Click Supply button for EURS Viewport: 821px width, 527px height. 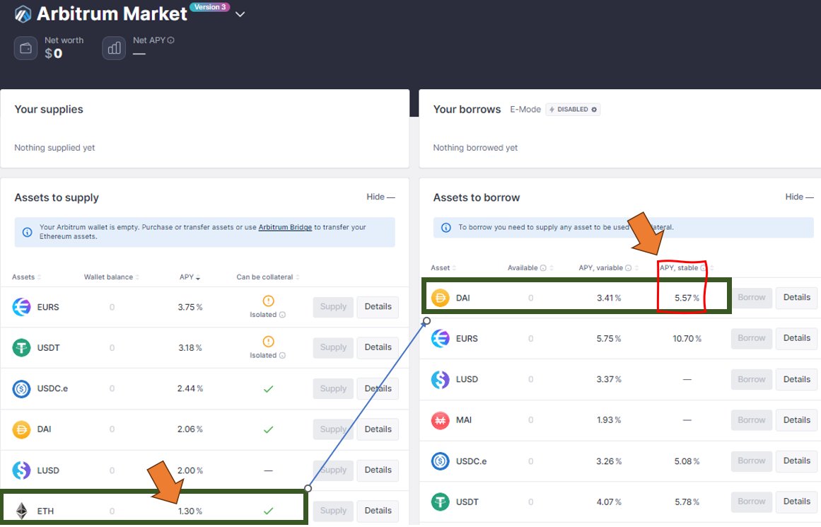pyautogui.click(x=333, y=307)
